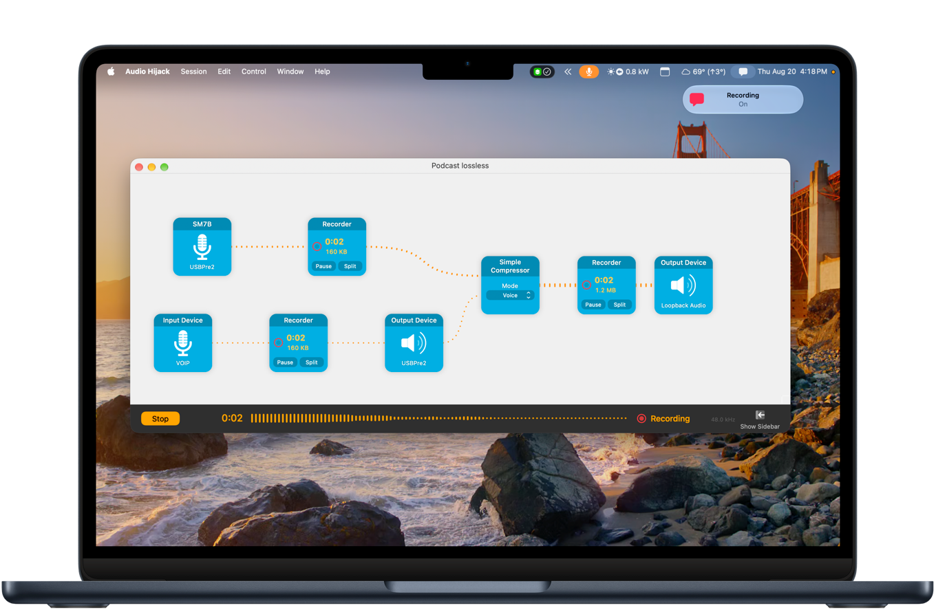
Task: Click the 0:02 elapsed time beside Stop
Action: click(x=232, y=418)
